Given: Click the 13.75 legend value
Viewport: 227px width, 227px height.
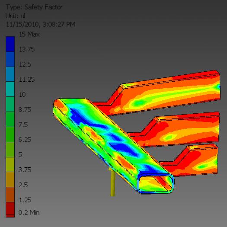Looking at the screenshot, I should (27, 49).
